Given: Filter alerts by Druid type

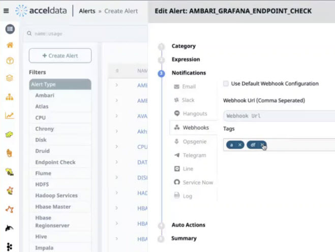Looking at the screenshot, I should pyautogui.click(x=60, y=151).
